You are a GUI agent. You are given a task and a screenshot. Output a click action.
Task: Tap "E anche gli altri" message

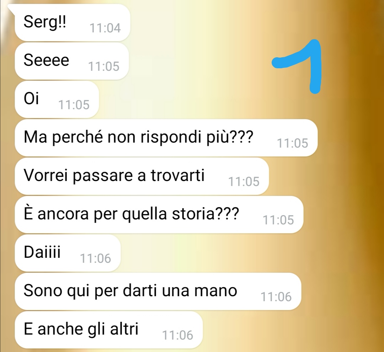pyautogui.click(x=109, y=330)
